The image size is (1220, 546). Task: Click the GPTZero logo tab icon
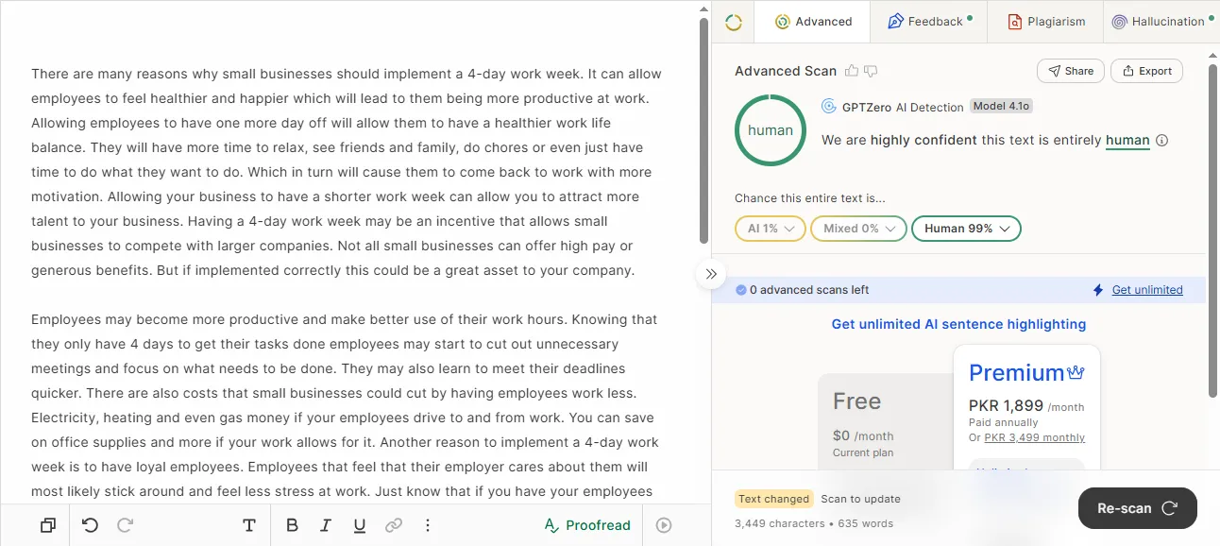[734, 22]
